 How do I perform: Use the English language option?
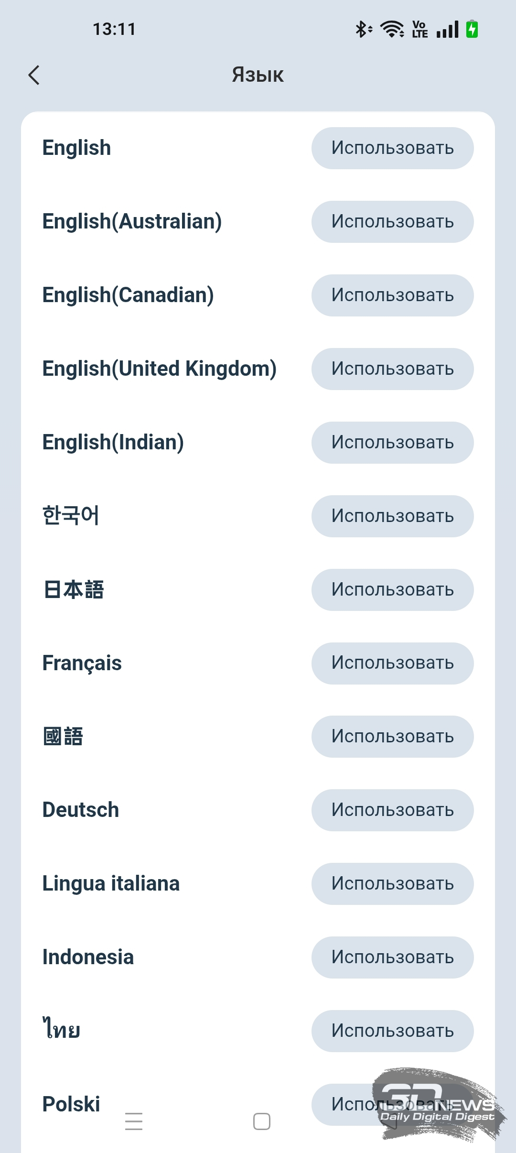tap(392, 148)
